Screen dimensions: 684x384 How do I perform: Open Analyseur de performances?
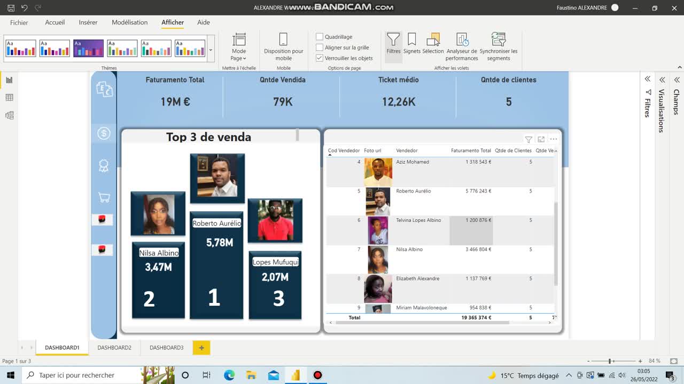click(462, 46)
